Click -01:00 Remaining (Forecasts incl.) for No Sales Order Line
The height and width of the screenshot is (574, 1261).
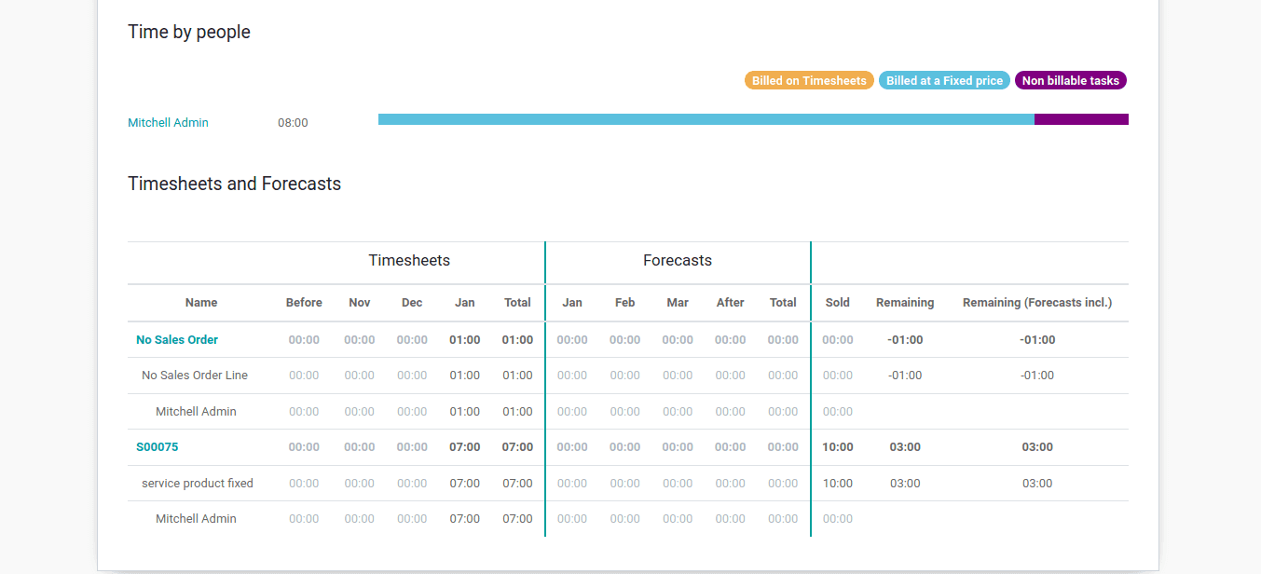click(x=1037, y=376)
